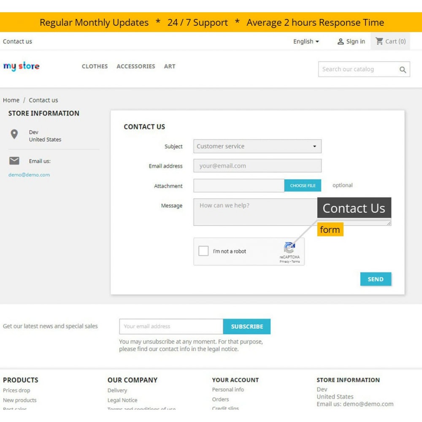Open the Art menu
Viewport: 422px width, 422px height.
[170, 66]
